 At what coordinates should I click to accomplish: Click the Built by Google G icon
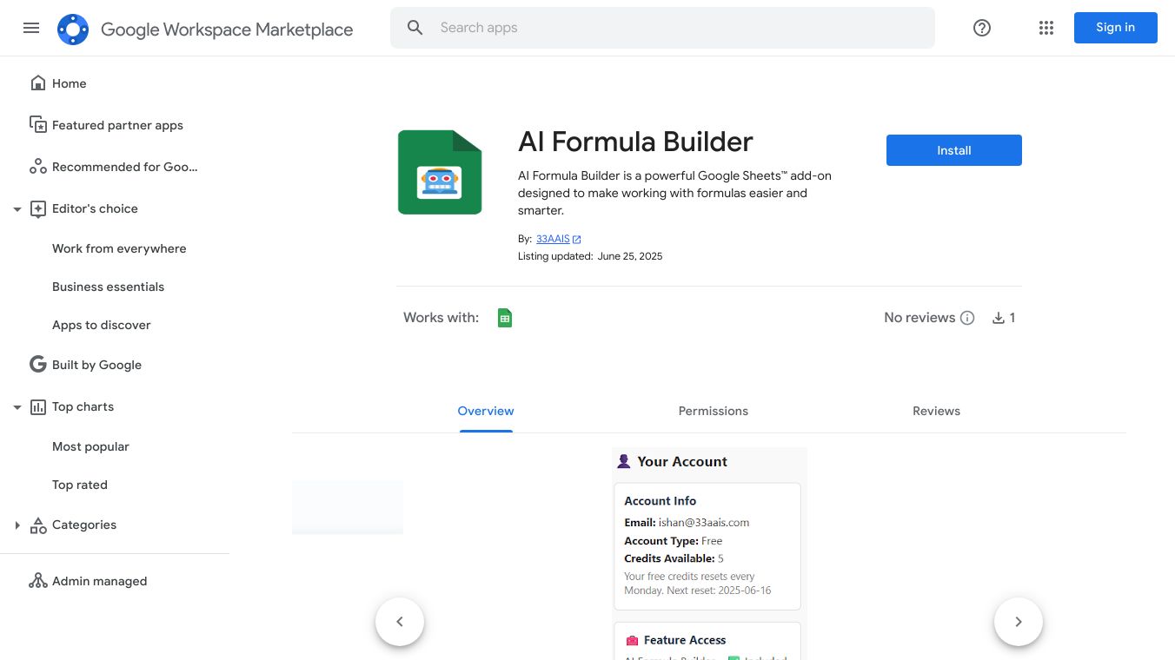click(x=38, y=365)
